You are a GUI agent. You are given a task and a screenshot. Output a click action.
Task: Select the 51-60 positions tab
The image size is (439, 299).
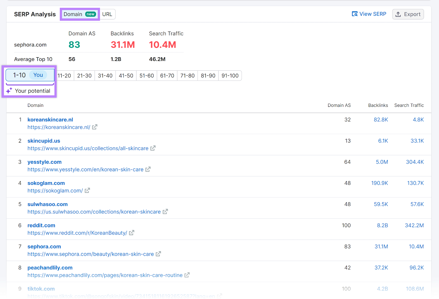(x=147, y=76)
